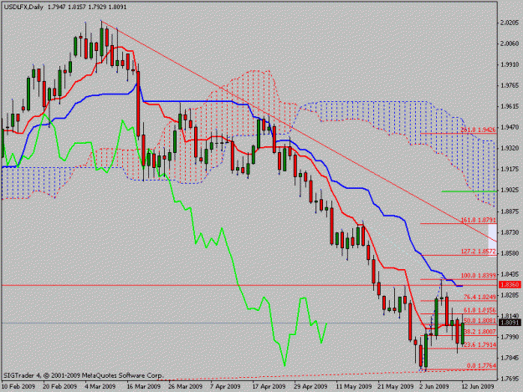Click the 1.9320 price axis label
The height and width of the screenshot is (392, 523).
[510, 148]
